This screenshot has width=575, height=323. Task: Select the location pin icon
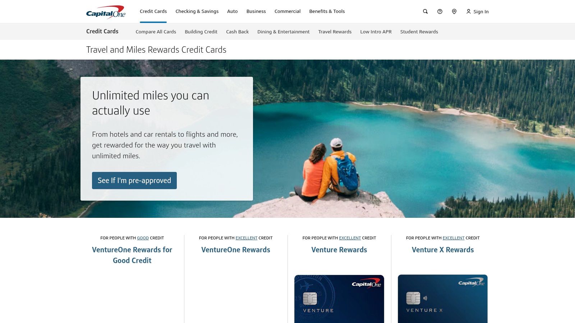[454, 11]
